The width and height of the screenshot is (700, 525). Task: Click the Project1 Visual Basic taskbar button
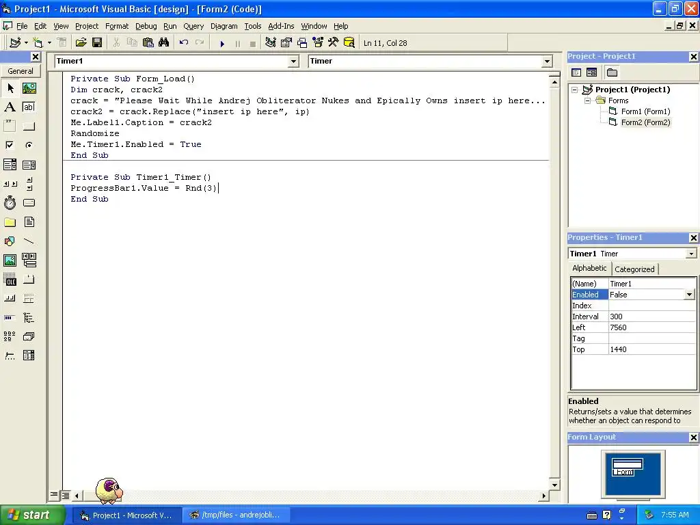pyautogui.click(x=126, y=515)
